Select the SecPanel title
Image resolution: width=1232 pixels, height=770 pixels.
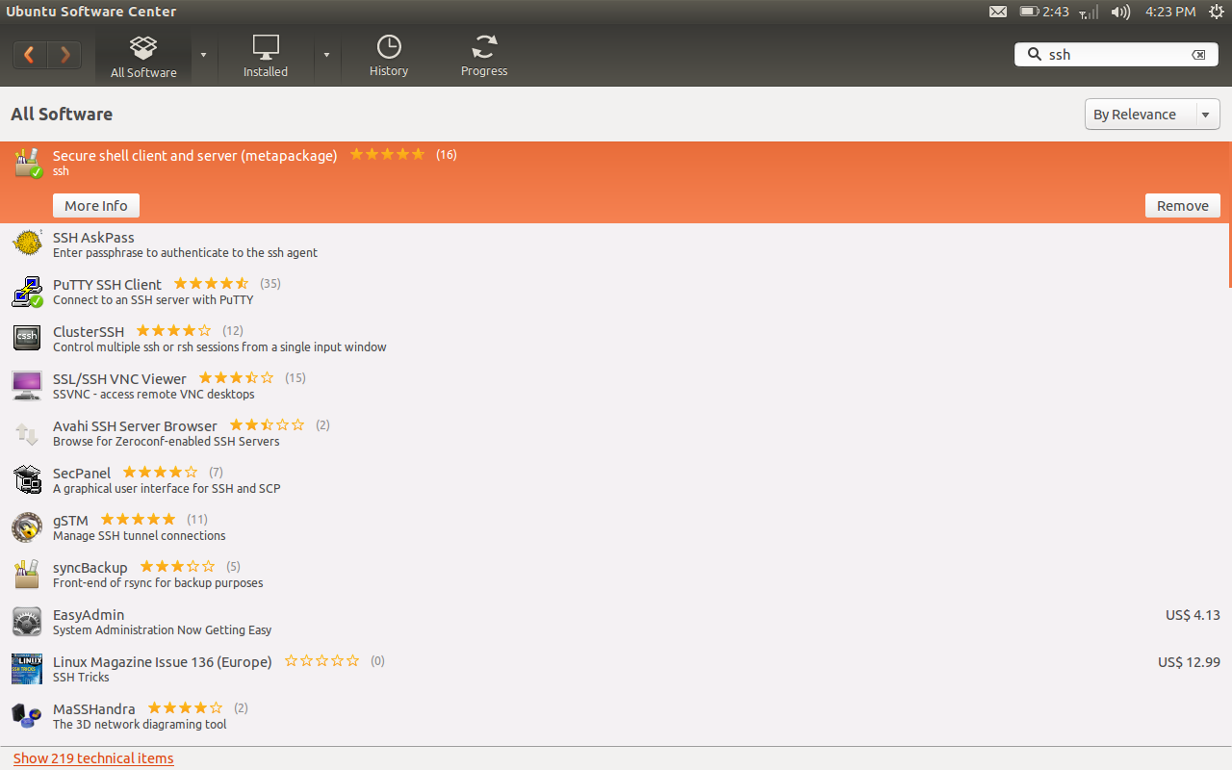82,474
